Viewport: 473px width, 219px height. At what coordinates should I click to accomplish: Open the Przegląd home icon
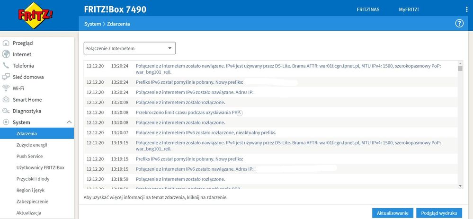click(x=6, y=43)
